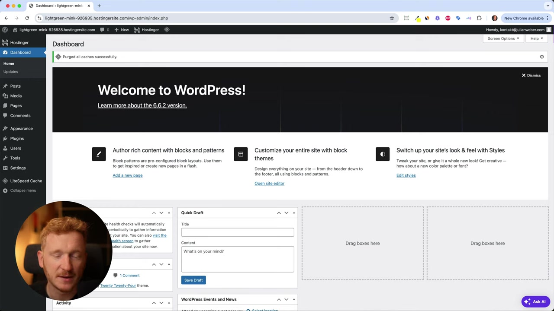This screenshot has height=311, width=554.
Task: Open the Extensions puzzle piece menu
Action: click(x=479, y=18)
